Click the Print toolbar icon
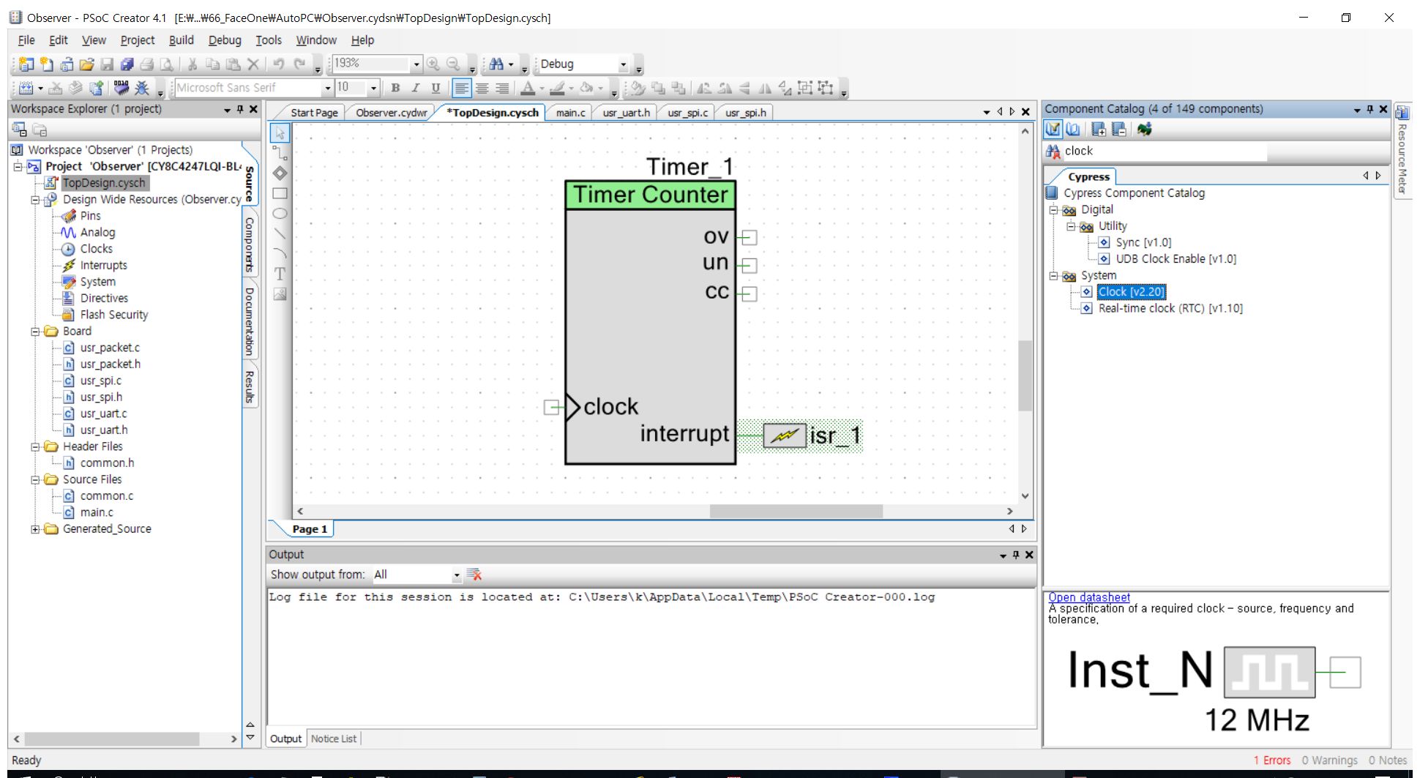 point(147,64)
